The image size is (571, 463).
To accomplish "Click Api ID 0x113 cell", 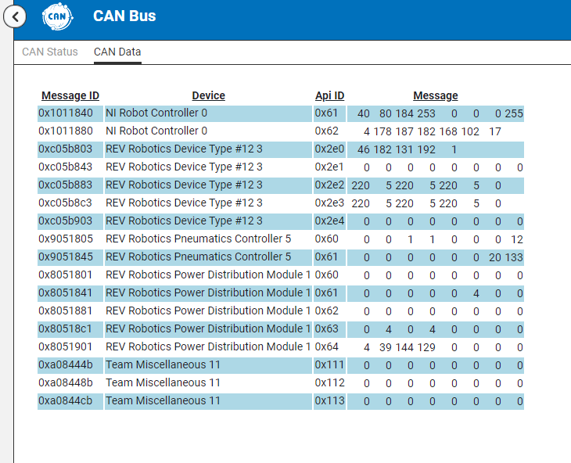I will (329, 401).
